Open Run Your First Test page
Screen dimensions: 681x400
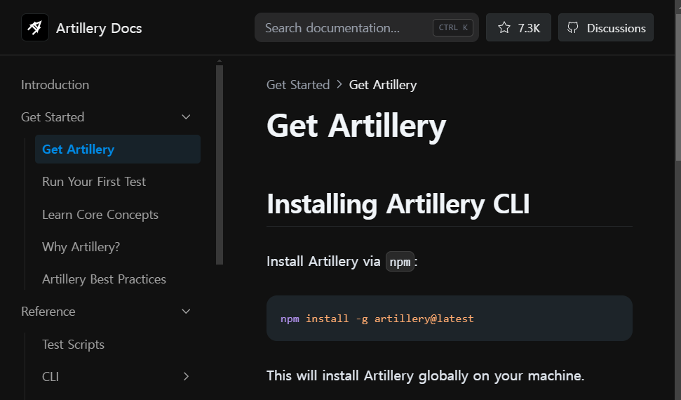[94, 182]
